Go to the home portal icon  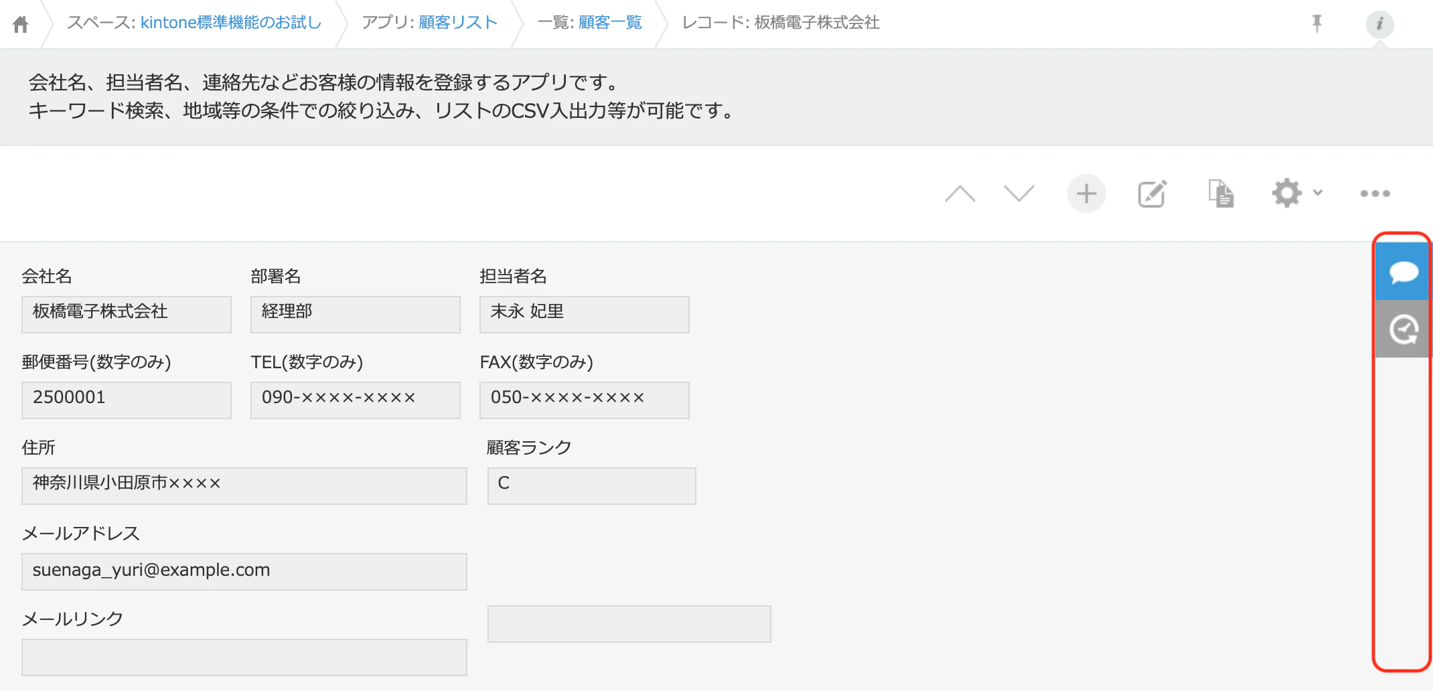pyautogui.click(x=21, y=24)
